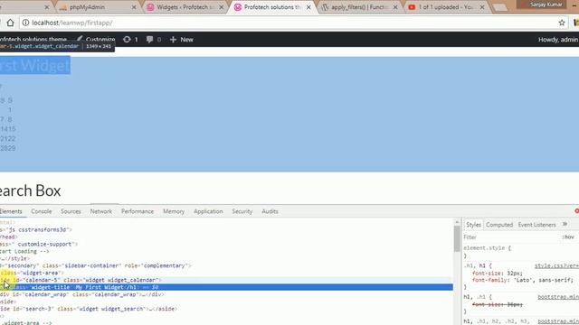The height and width of the screenshot is (325, 579).
Task: Open Customize in WordPress admin bar
Action: pyautogui.click(x=96, y=40)
